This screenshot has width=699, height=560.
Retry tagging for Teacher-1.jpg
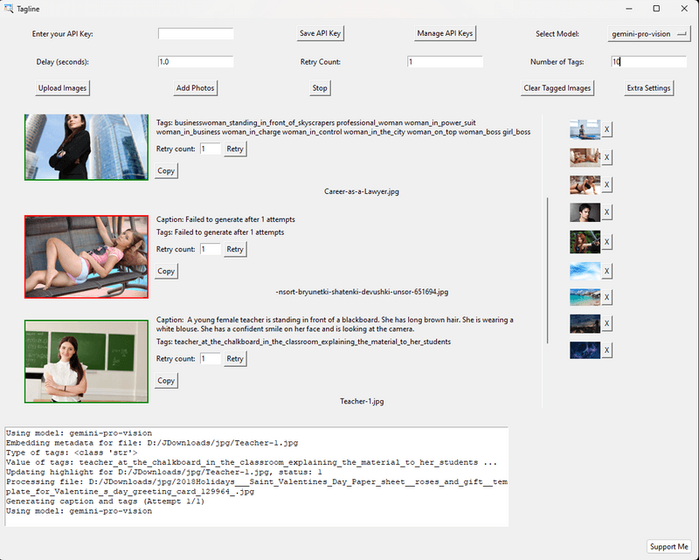235,359
